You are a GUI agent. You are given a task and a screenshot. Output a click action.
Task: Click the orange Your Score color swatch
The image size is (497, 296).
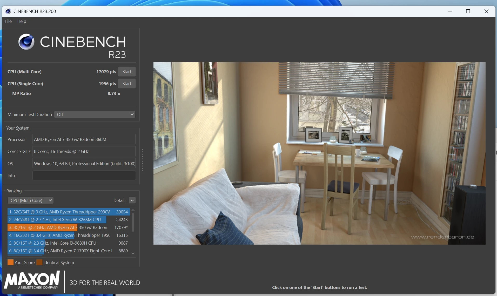(10, 263)
